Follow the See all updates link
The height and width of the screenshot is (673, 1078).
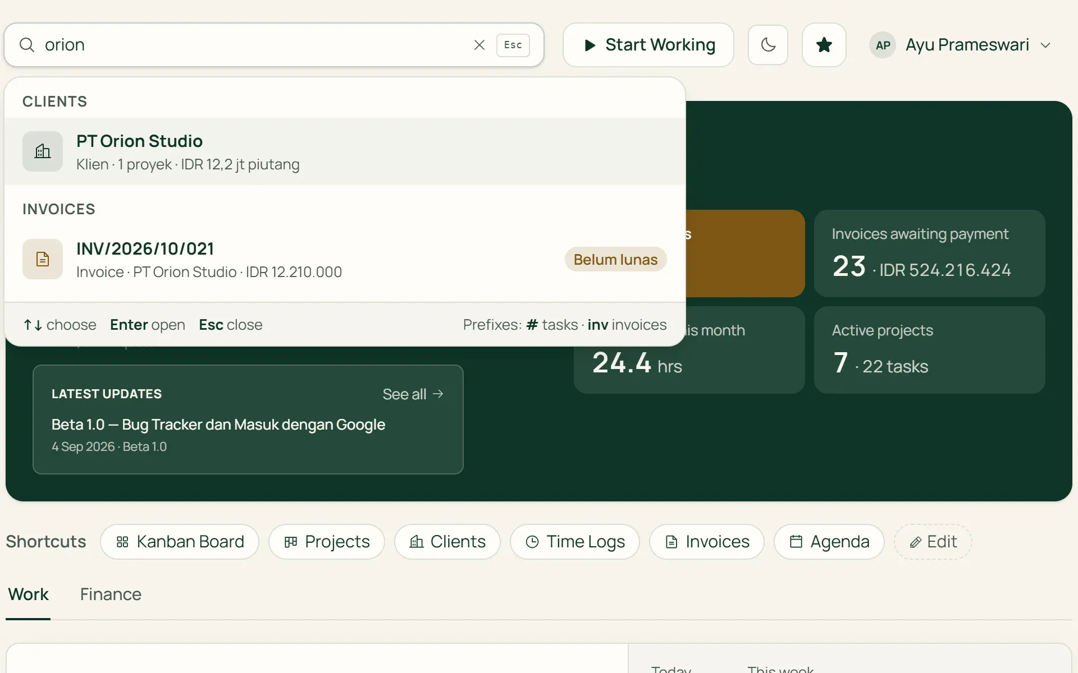coord(413,394)
